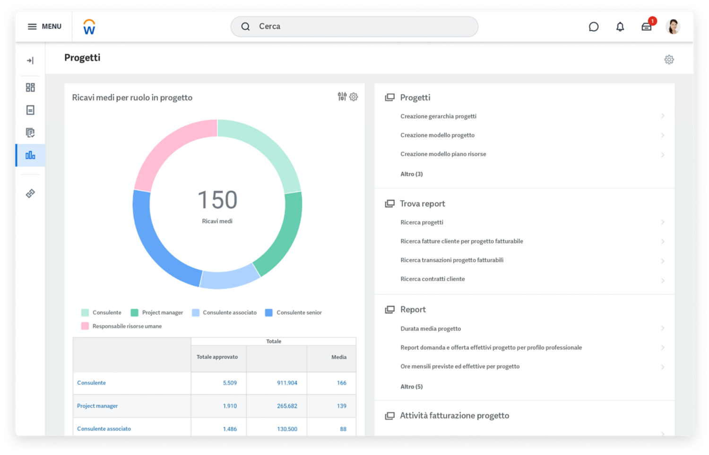Click the search magnifier icon
This screenshot has height=455, width=709.
tap(245, 26)
